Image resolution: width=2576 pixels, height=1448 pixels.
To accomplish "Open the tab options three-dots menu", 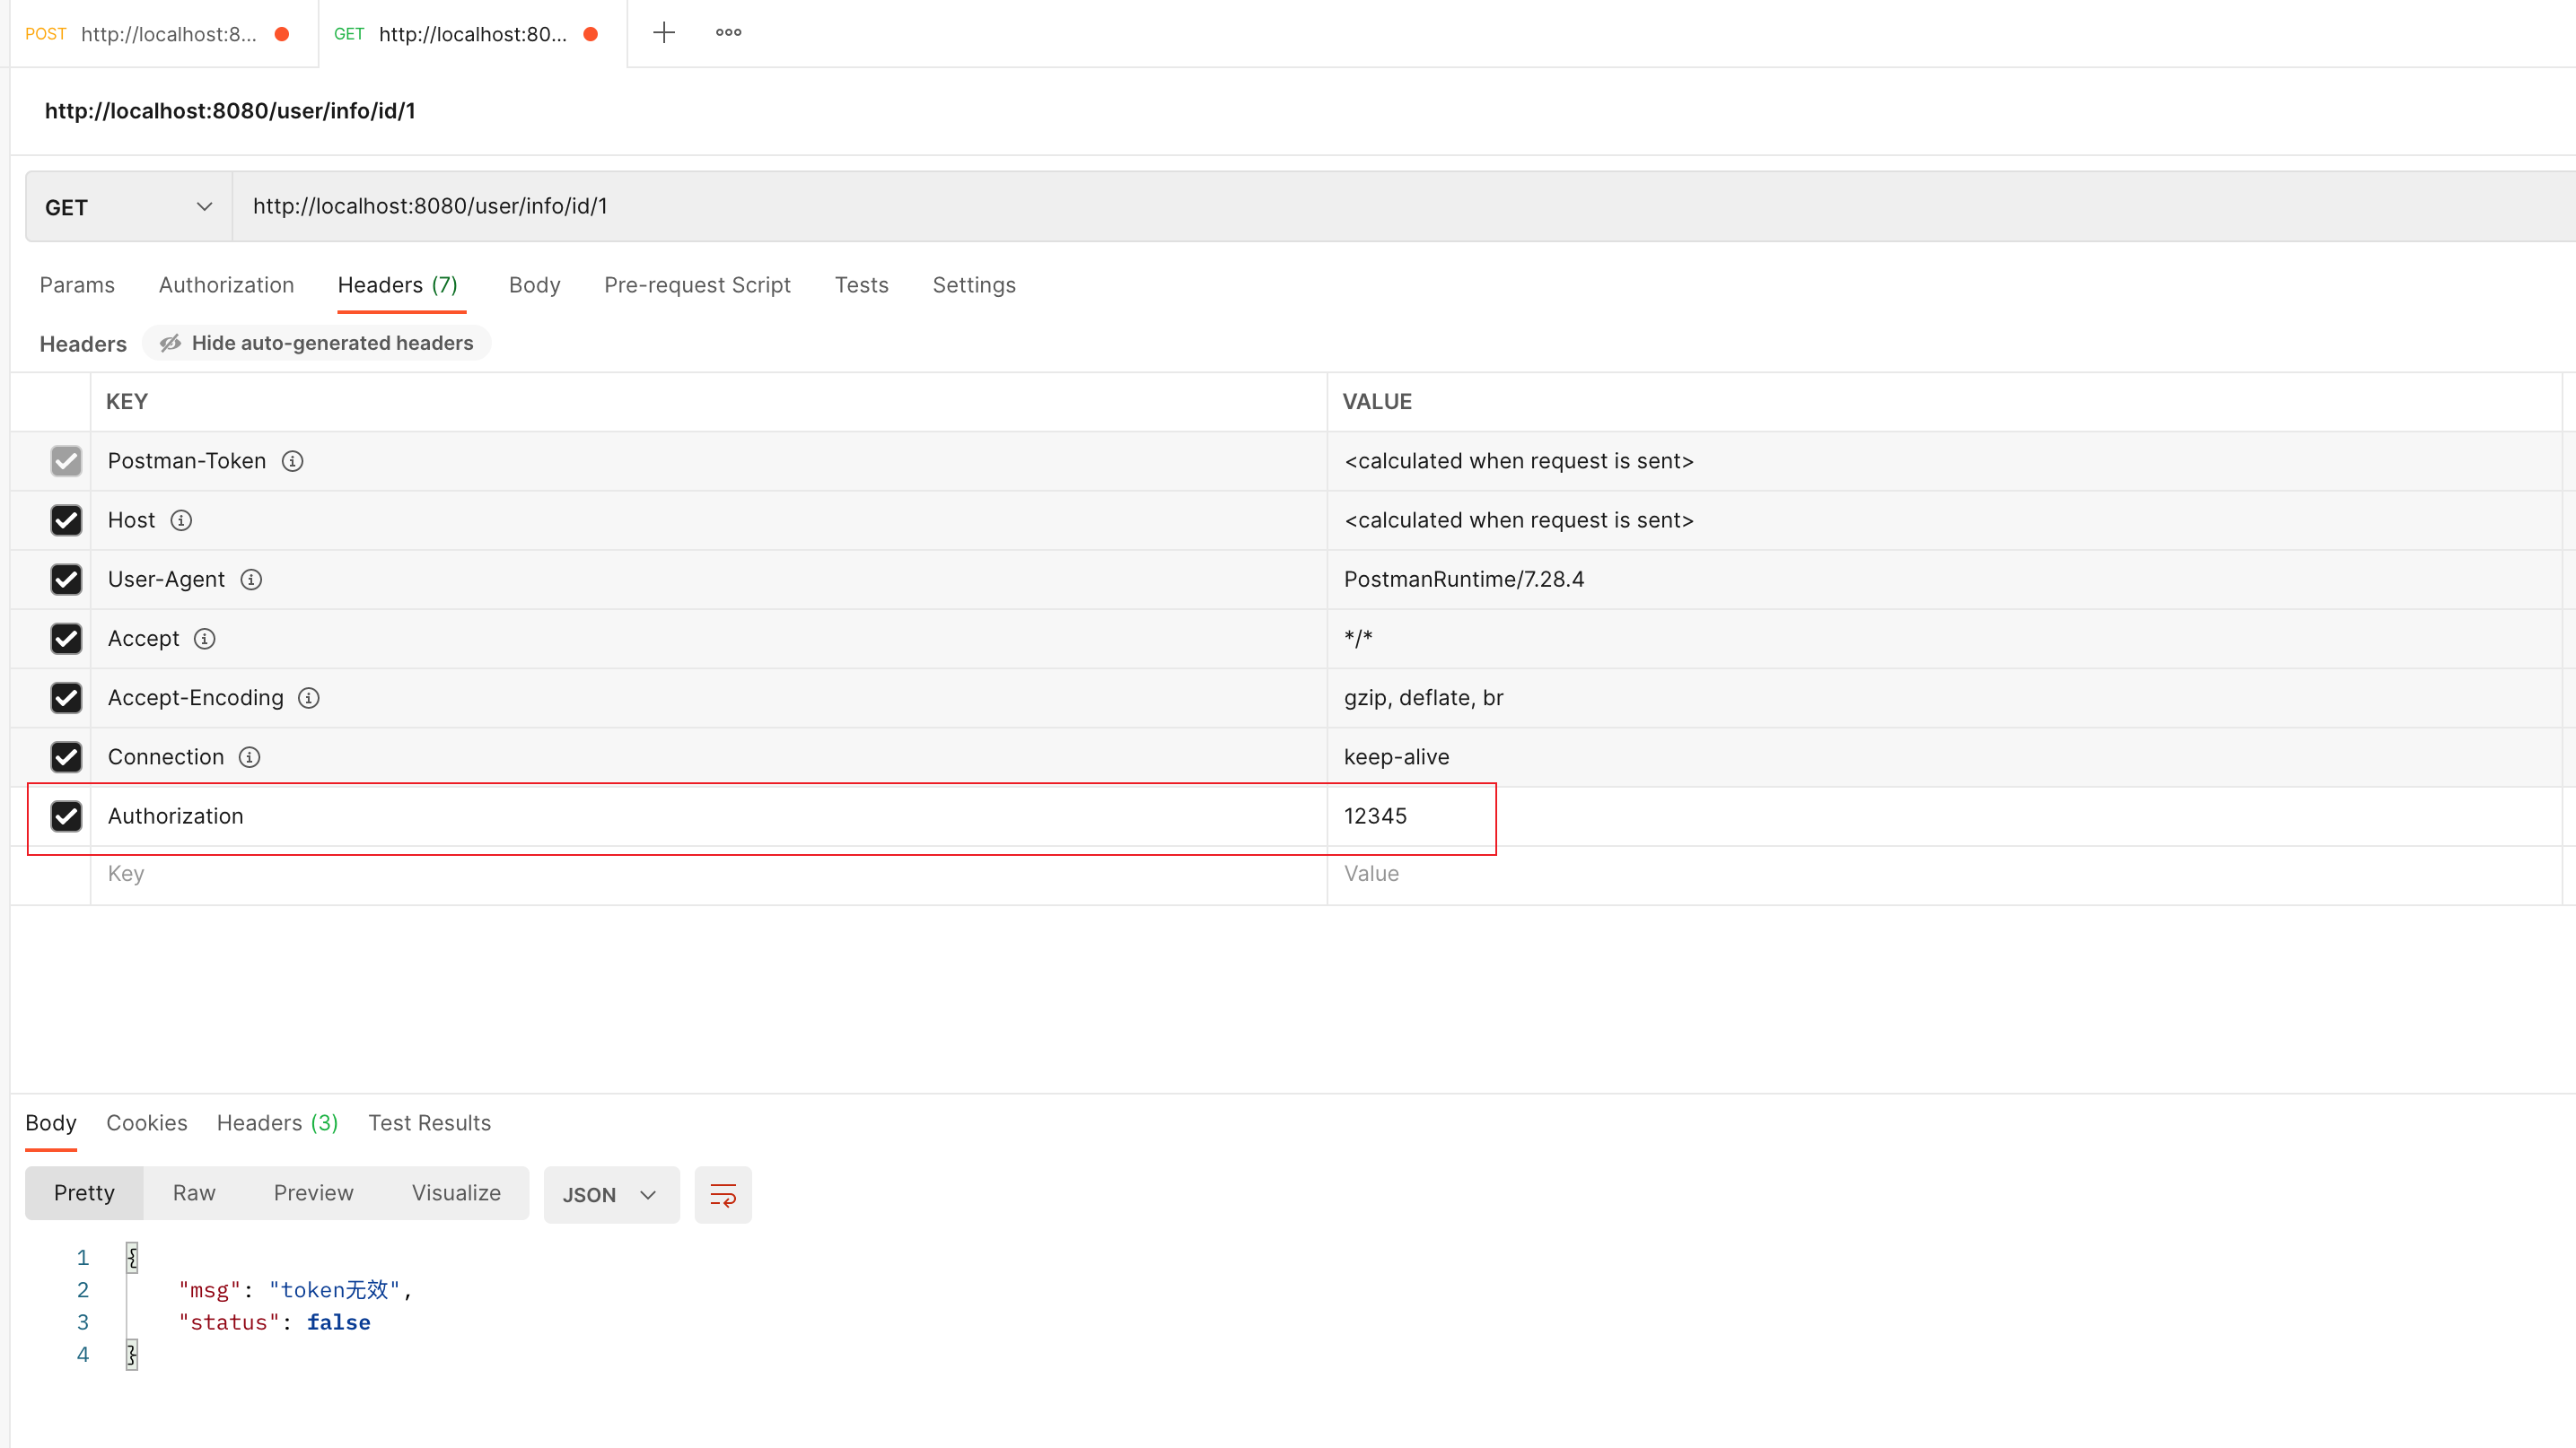I will pyautogui.click(x=728, y=33).
